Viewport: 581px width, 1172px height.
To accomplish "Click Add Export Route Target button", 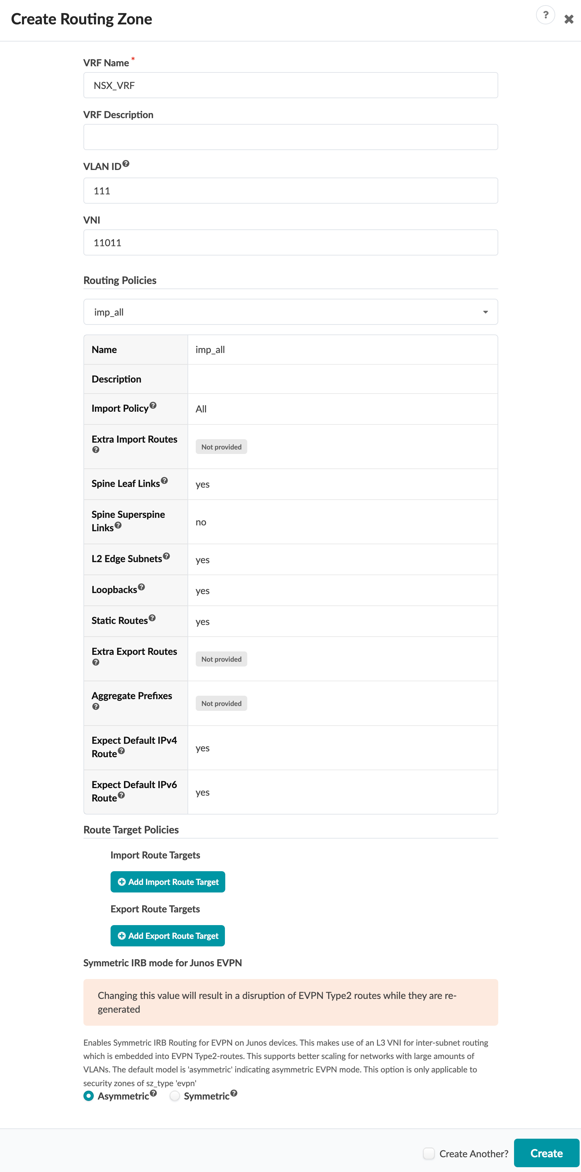I will click(x=168, y=935).
